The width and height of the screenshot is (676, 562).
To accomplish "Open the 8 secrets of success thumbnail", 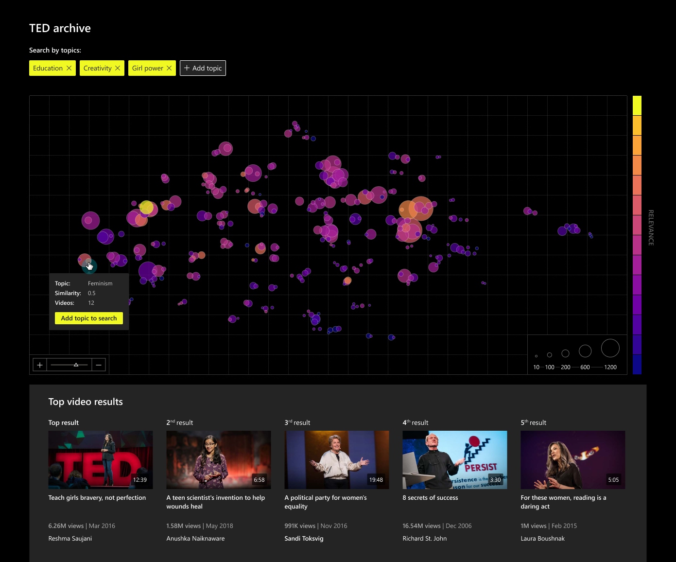I will [455, 459].
